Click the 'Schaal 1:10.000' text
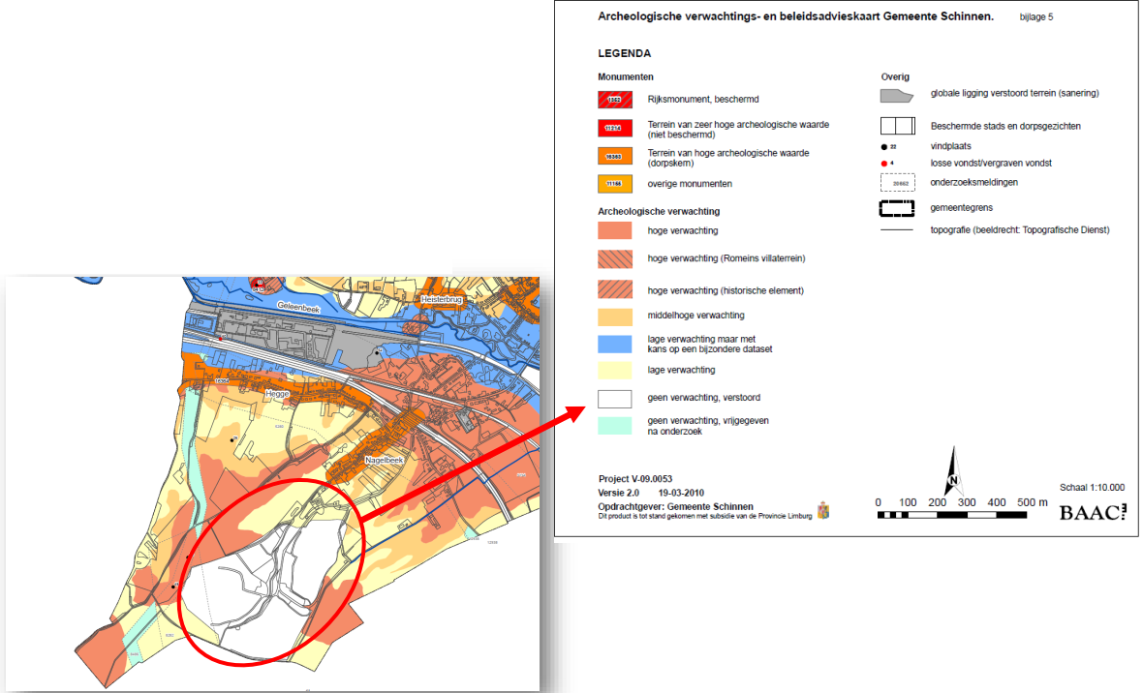This screenshot has height=693, width=1143. pos(1092,488)
